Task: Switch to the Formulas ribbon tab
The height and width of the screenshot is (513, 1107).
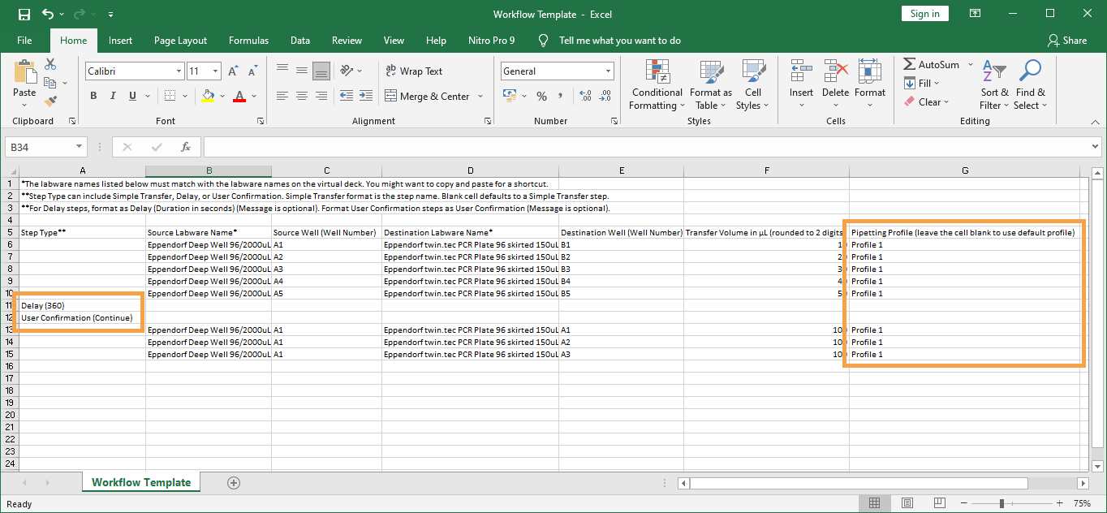Action: click(248, 41)
